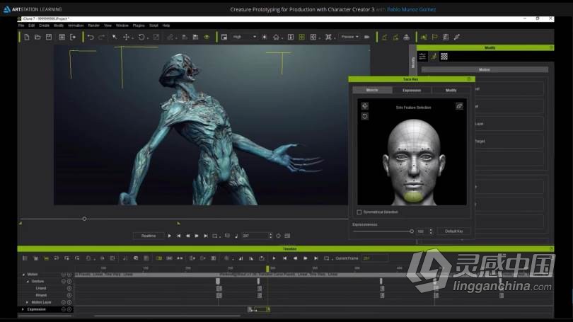
Task: Collapse the Gesture track in the timeline
Action: (28, 282)
